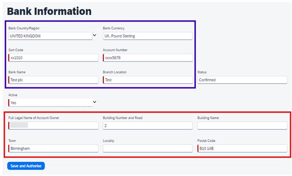
Task: Focus the empty Locality input field
Action: pos(147,148)
